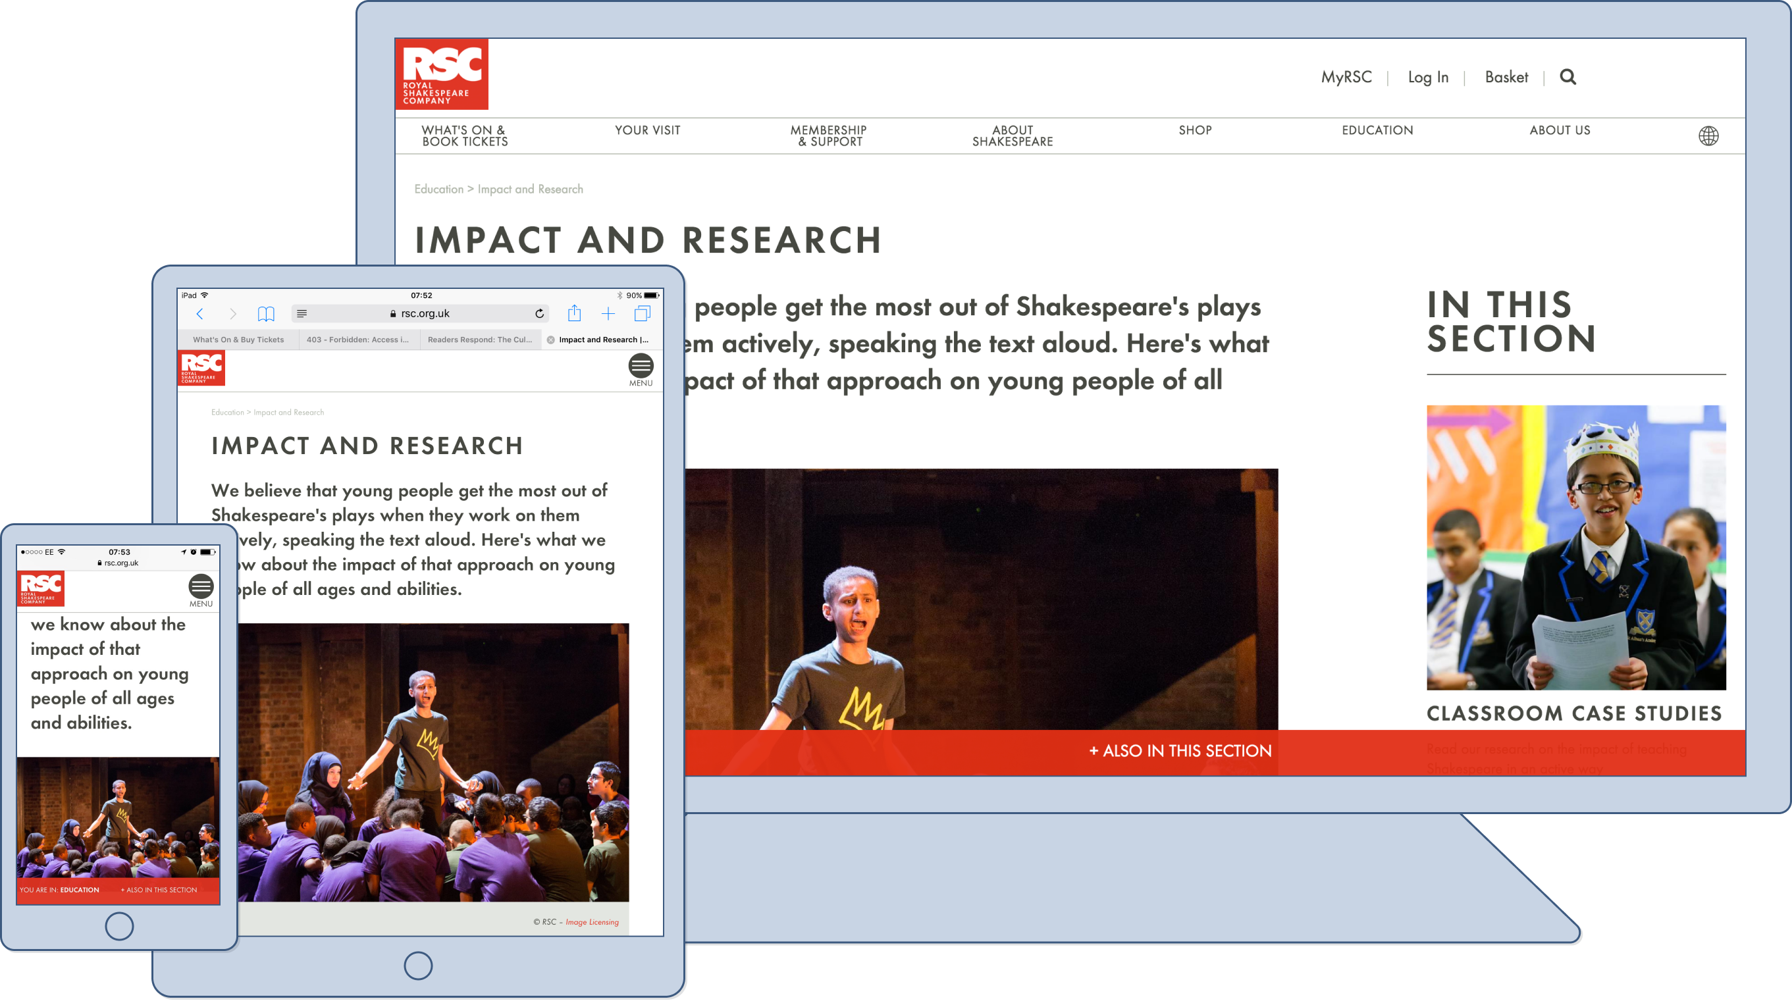Tap the stage performance photo on the iPad
This screenshot has width=1792, height=1003.
(433, 762)
